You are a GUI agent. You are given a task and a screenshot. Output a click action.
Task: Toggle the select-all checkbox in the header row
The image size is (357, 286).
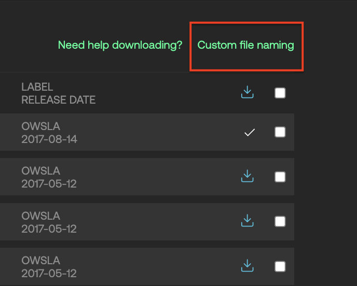pyautogui.click(x=280, y=93)
